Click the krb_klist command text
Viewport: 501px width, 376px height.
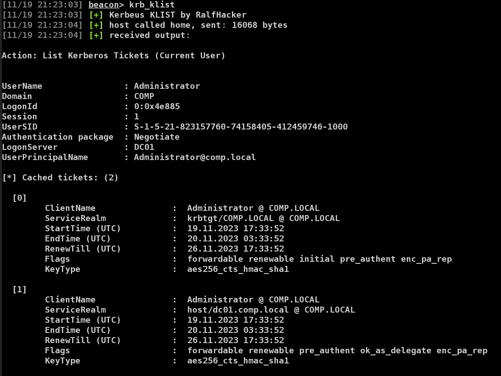click(x=152, y=5)
